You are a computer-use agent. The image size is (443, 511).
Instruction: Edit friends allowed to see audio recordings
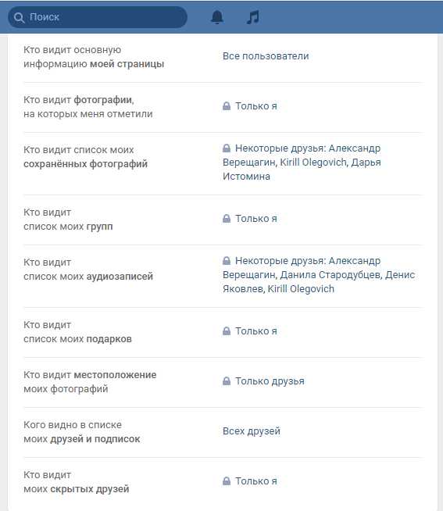click(319, 275)
